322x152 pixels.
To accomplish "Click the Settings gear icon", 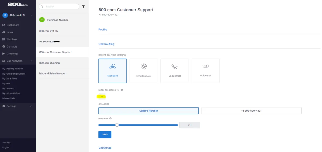I will click(x=4, y=106).
